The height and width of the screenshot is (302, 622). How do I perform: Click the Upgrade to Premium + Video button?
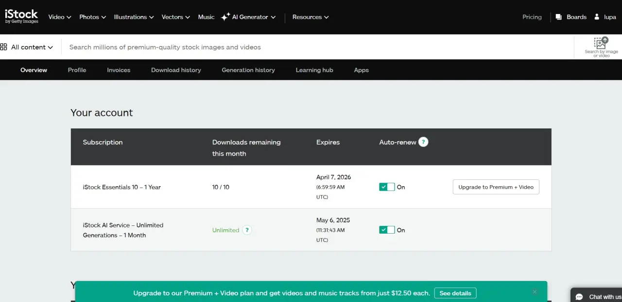coord(496,187)
